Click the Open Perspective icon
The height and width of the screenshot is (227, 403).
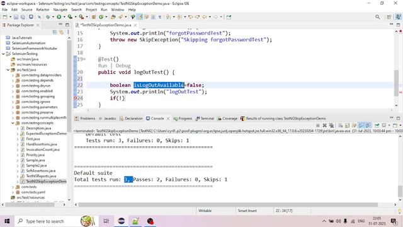pos(389,17)
